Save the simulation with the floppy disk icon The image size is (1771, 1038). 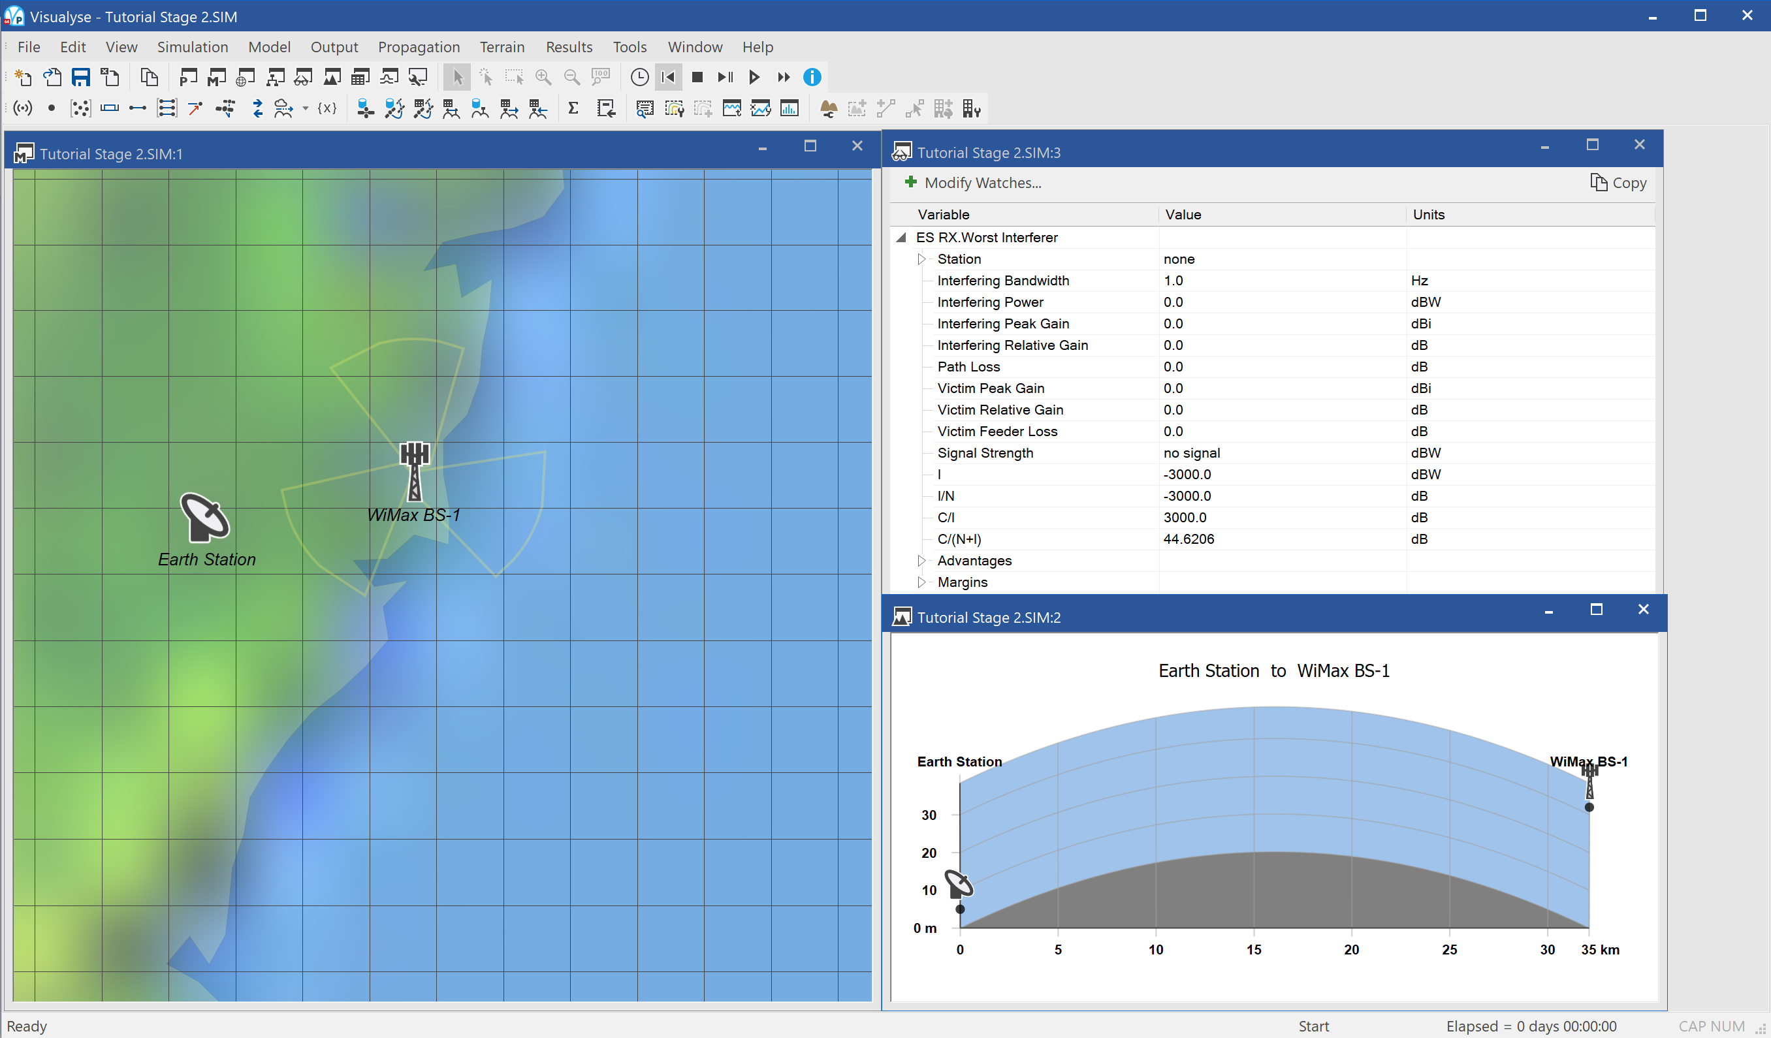coord(81,76)
